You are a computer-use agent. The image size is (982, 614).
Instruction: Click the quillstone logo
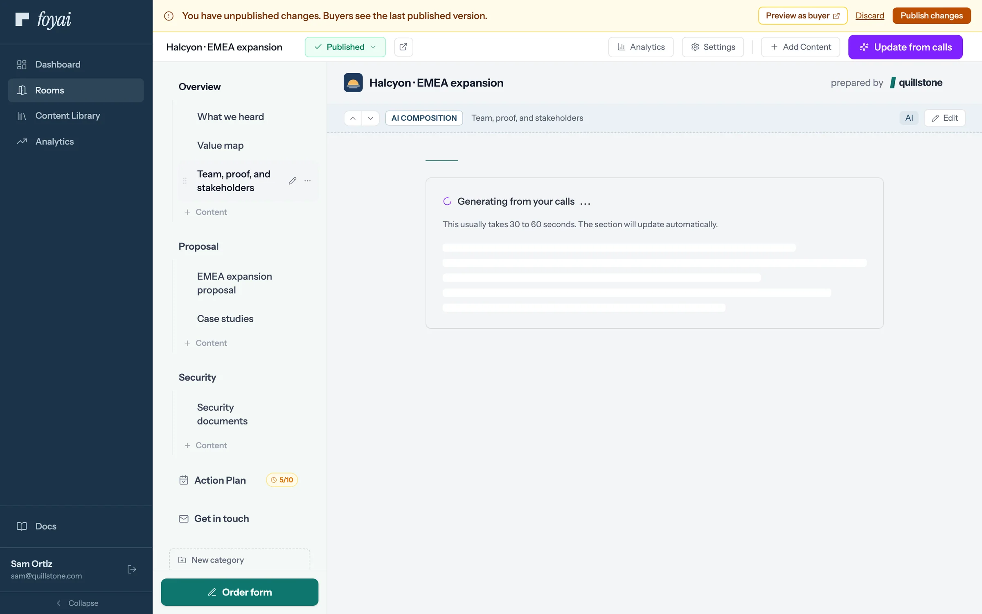click(916, 83)
